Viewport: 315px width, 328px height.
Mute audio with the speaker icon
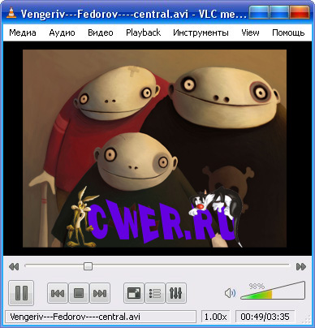[230, 293]
